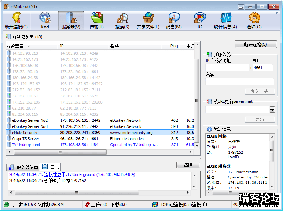Sort by 描述 column header
The height and width of the screenshot is (211, 283).
[135, 46]
